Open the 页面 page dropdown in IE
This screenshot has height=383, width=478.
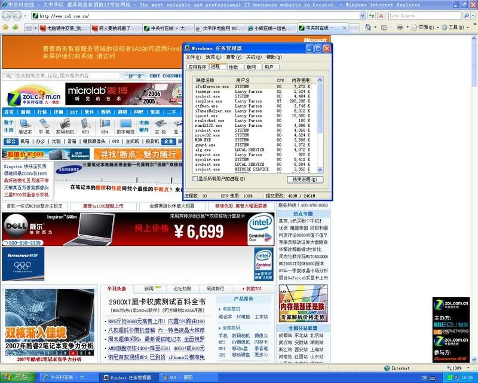tap(427, 28)
